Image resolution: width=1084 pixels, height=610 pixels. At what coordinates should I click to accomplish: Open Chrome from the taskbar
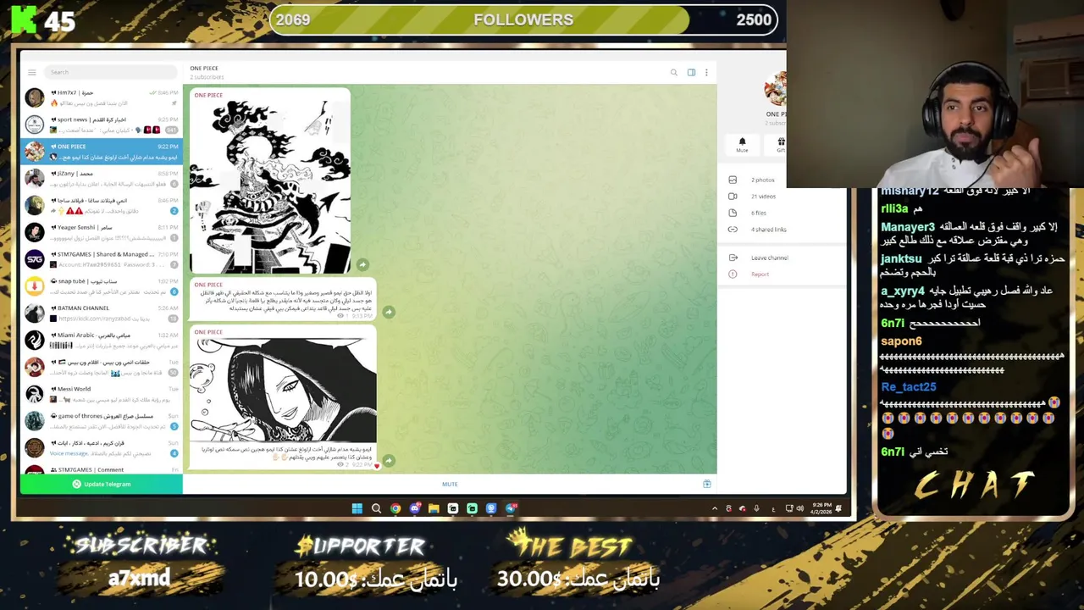click(395, 508)
